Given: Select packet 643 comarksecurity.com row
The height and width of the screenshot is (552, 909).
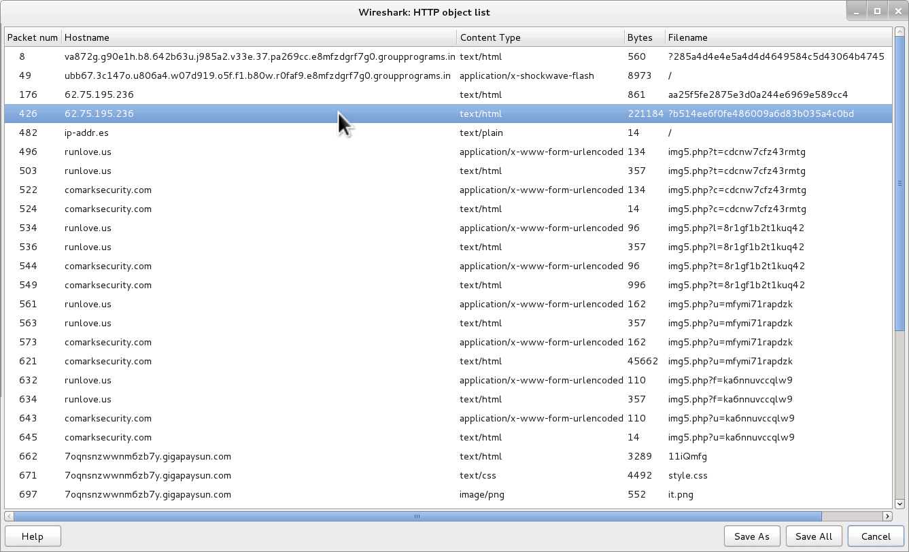Looking at the screenshot, I should (448, 418).
